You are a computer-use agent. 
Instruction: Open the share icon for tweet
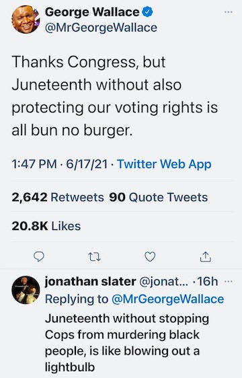coord(206,257)
